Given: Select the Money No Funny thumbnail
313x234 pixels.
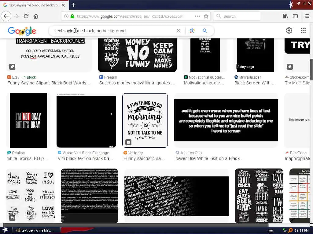Looking at the screenshot, I should (x=137, y=55).
